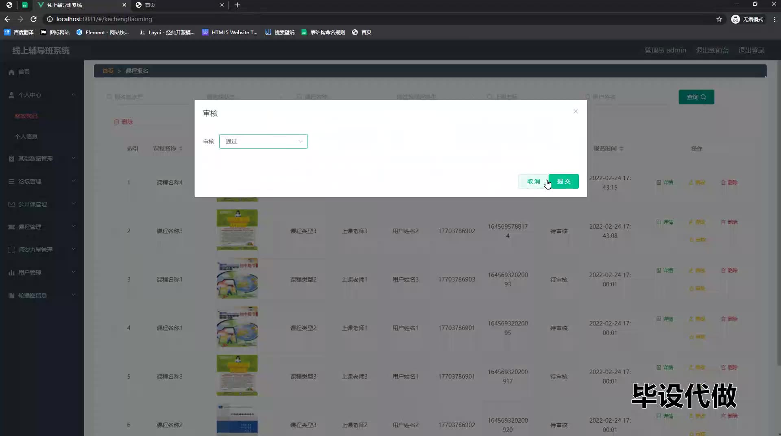Open the 审核 dropdown showing 通过

point(263,142)
